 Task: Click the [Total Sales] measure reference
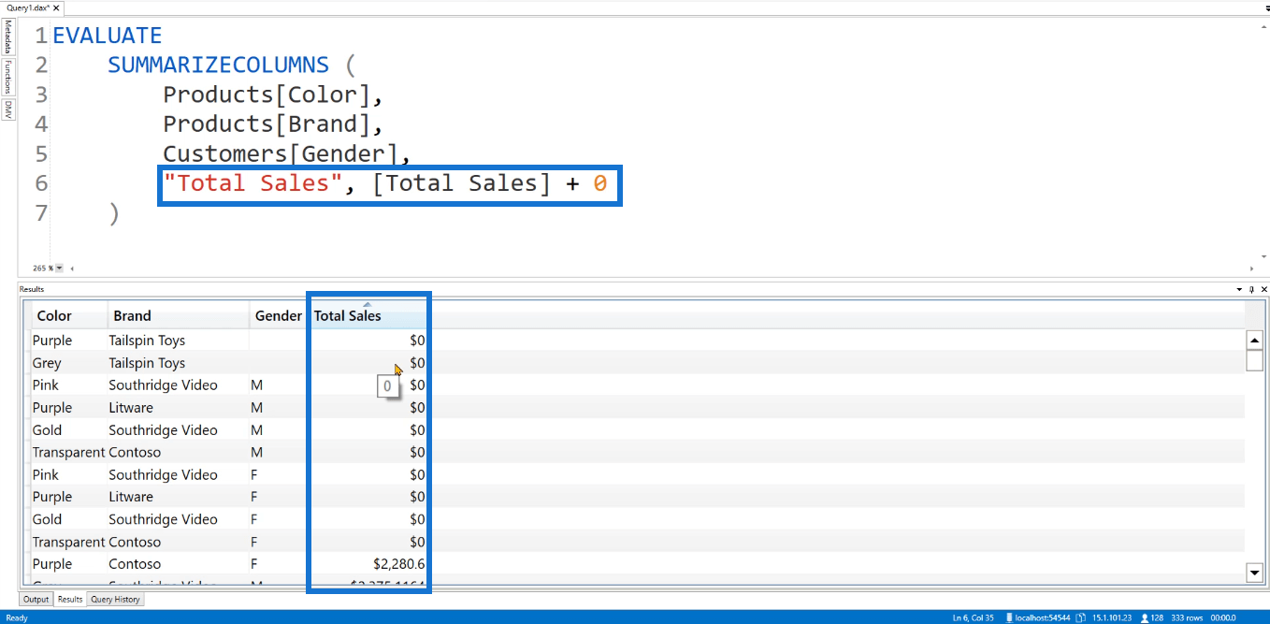[461, 182]
